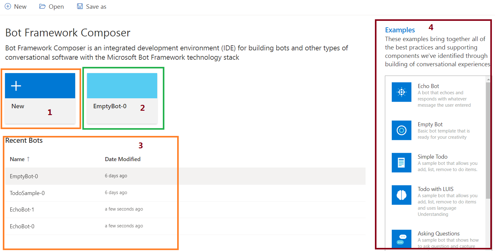Screen dimensions: 495x251
Task: Click Empty Bot description text
Action: (x=444, y=134)
